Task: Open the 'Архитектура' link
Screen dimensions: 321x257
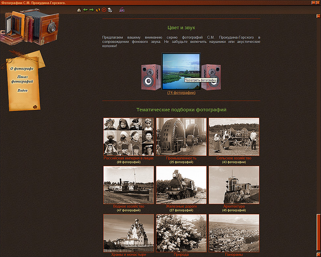Action: click(x=234, y=206)
